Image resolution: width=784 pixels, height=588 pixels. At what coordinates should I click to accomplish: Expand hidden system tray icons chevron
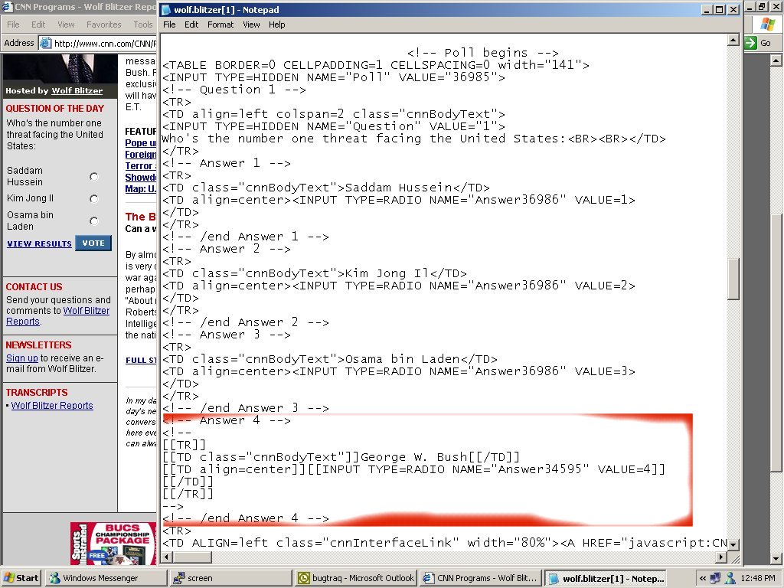702,578
